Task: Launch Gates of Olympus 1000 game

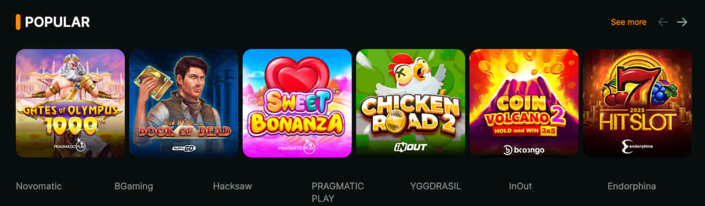Action: tap(70, 103)
